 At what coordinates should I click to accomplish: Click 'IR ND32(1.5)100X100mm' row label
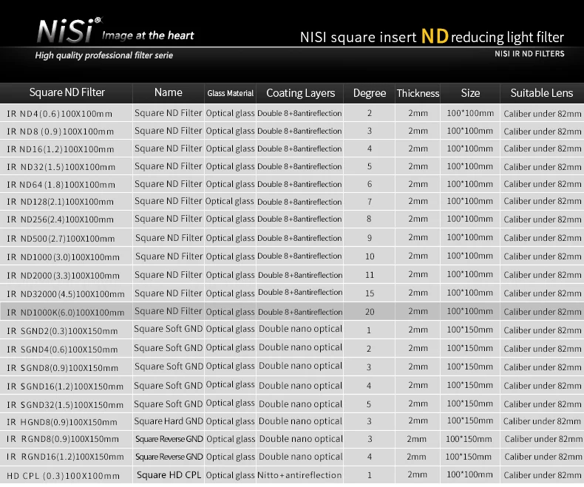[61, 167]
